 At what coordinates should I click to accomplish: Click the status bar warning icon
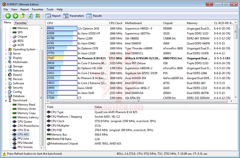4,154
